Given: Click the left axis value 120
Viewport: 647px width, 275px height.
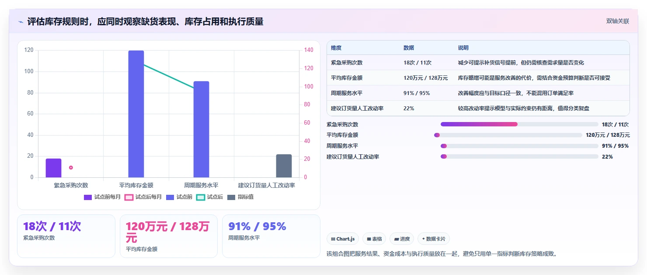Looking at the screenshot, I should (29, 50).
